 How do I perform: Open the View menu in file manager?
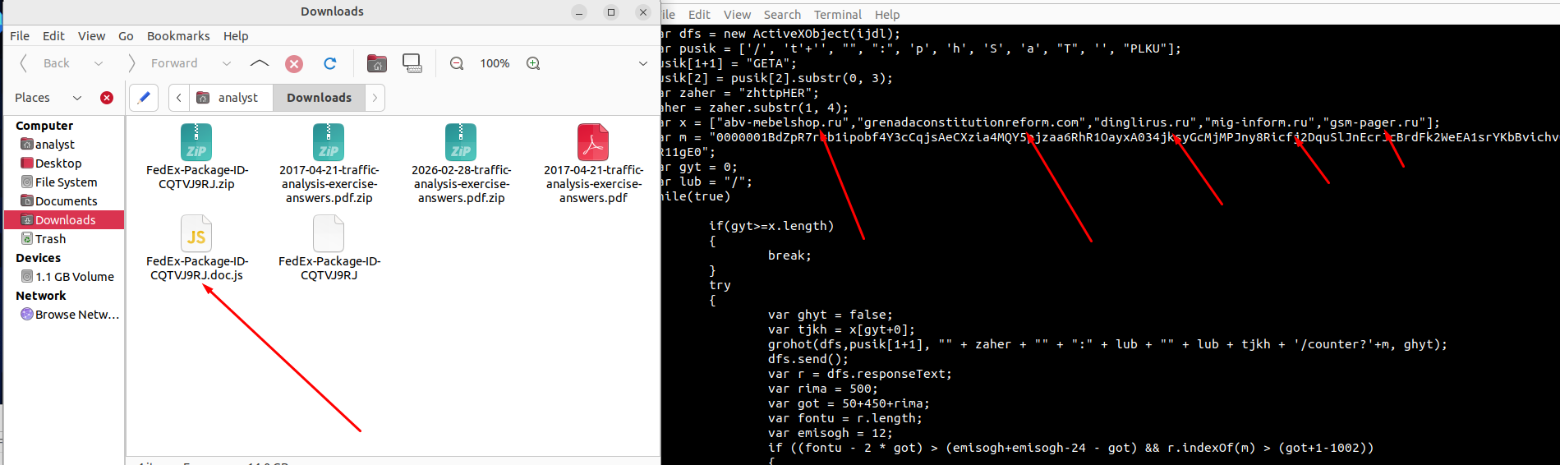(91, 36)
